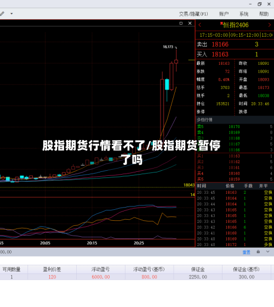Open the 帮助 menu
Viewport: 274px width, 307px height.
coord(264,14)
